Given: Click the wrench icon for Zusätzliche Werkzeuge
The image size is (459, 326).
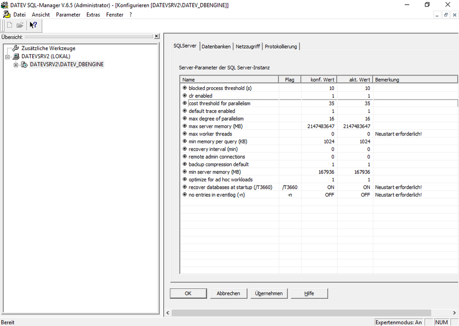Looking at the screenshot, I should pos(16,48).
